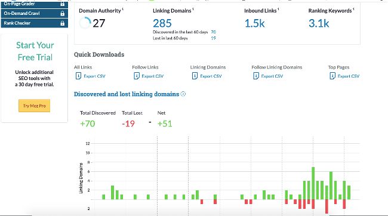Click the Follow Links export download icon
The image size is (388, 216).
click(x=136, y=76)
